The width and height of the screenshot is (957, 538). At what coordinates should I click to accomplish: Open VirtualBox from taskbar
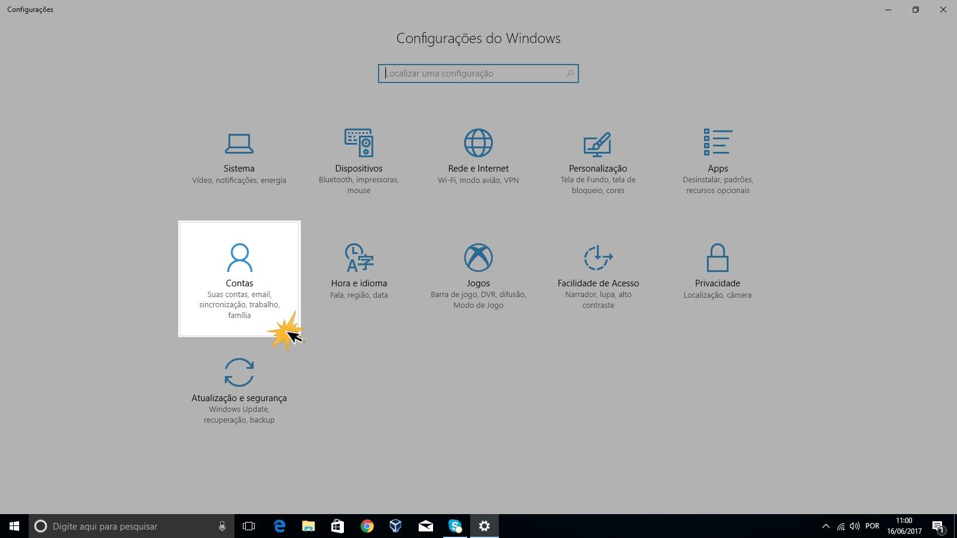pos(395,526)
